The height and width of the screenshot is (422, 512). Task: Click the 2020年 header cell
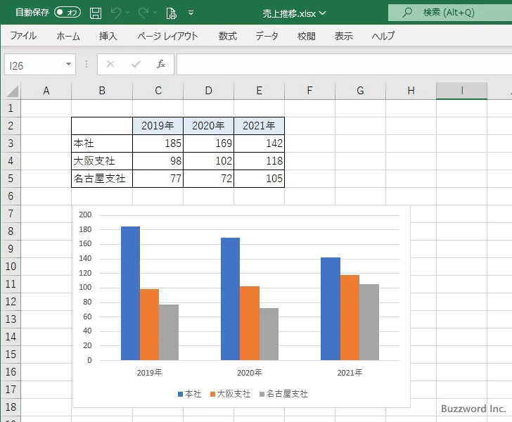pyautogui.click(x=209, y=126)
